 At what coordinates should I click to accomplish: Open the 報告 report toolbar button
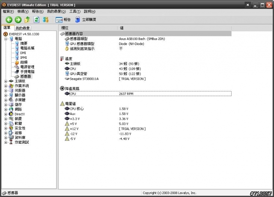(x=63, y=20)
